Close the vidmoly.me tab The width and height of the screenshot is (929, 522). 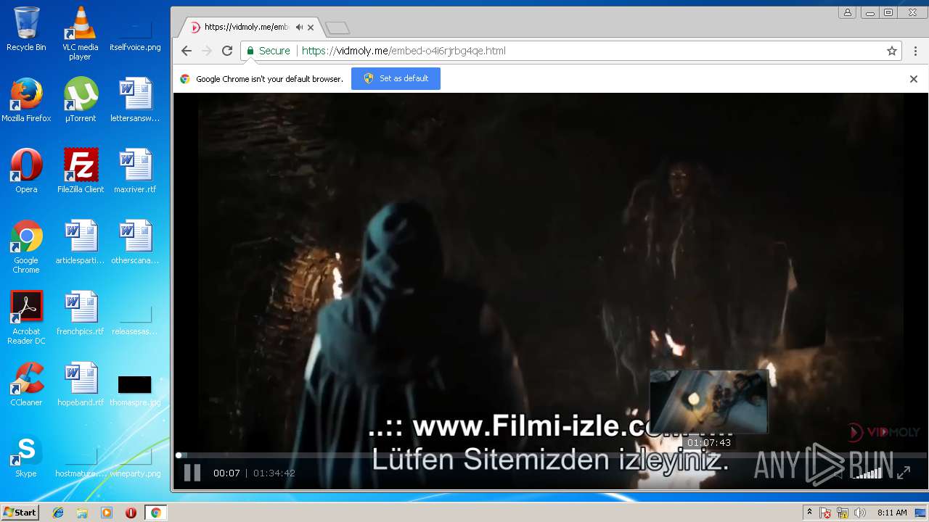311,28
